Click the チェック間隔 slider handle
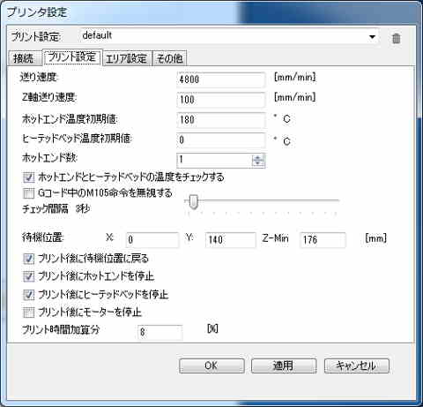 193,202
